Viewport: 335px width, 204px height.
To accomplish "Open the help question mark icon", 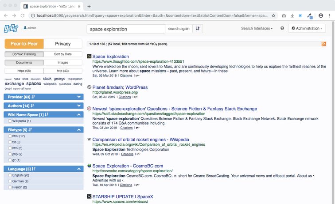I will coord(282,28).
